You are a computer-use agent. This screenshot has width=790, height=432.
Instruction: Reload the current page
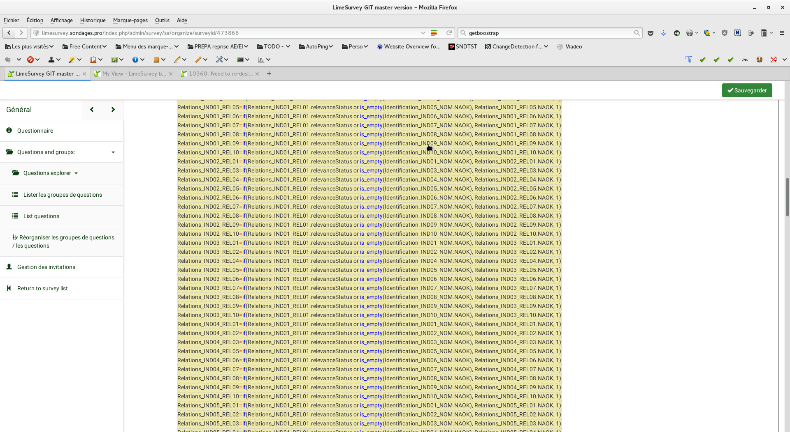(x=449, y=33)
